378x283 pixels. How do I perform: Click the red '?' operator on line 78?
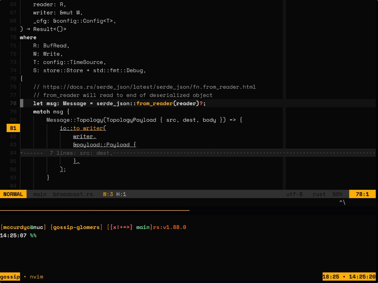(x=201, y=103)
